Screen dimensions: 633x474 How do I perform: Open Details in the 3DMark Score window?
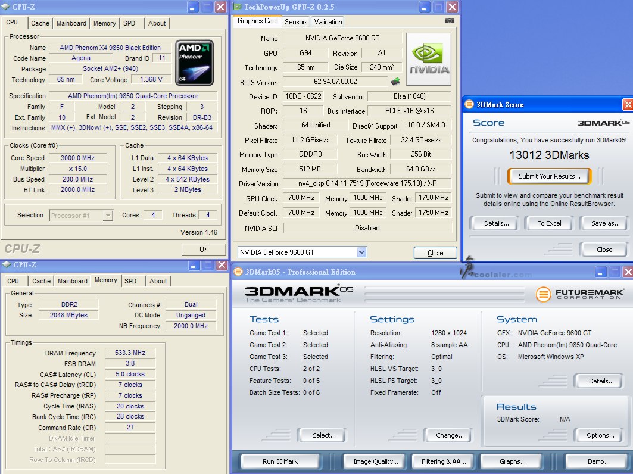(496, 223)
